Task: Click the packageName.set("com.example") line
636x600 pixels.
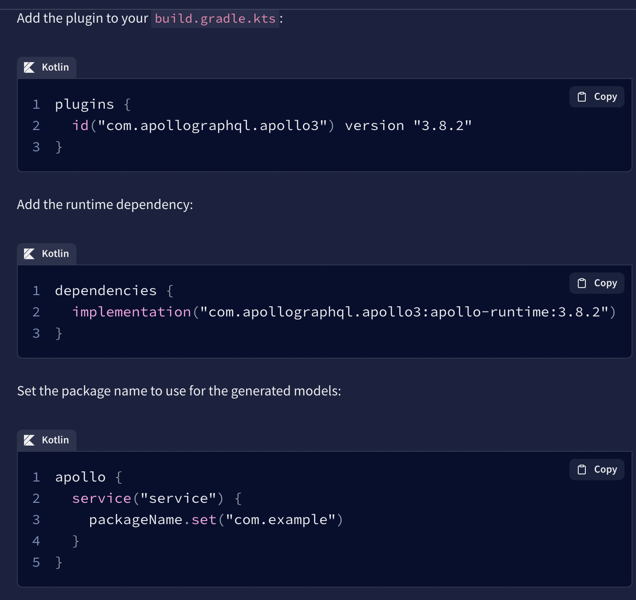Action: tap(216, 520)
